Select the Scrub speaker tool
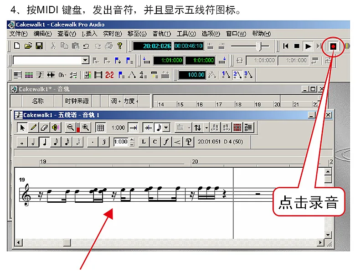This screenshot has height=277, width=360. point(55,128)
